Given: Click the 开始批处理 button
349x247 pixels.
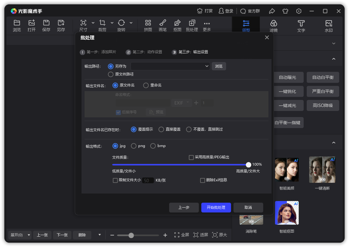Looking at the screenshot, I should [216, 208].
